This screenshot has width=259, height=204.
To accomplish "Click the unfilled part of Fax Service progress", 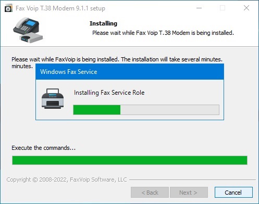I will tap(170, 110).
